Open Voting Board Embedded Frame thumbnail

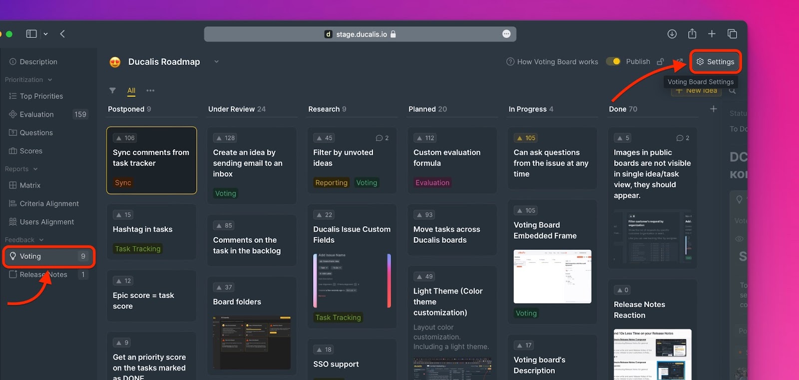tap(552, 277)
